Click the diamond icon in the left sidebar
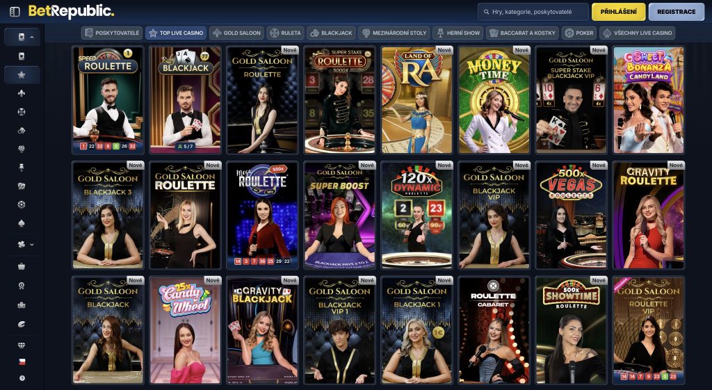This screenshot has height=390, width=712. 22,345
